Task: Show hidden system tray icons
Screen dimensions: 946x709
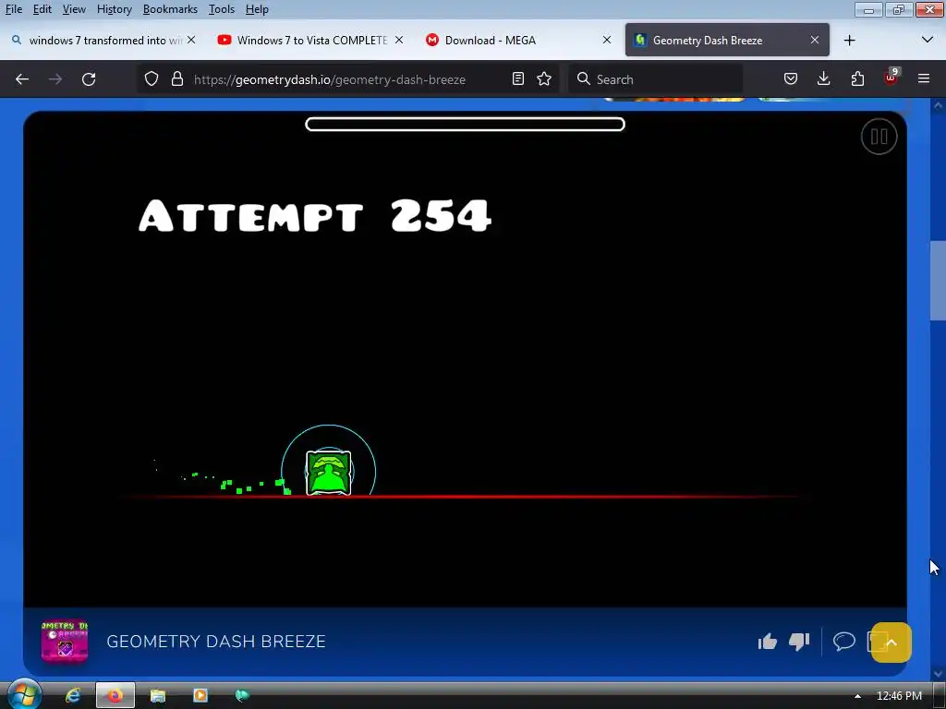Action: pos(857,696)
